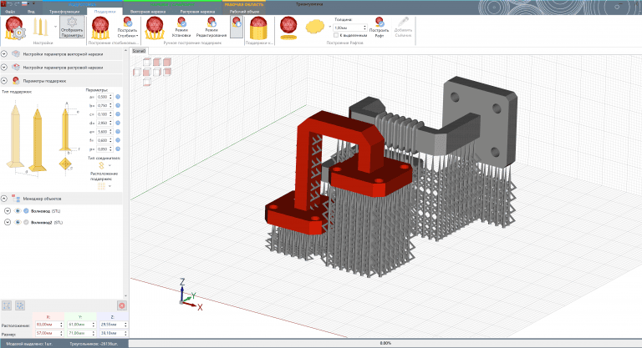642x348 pixels.
Task: Click the Отобразить Параметры button
Action: (72, 28)
